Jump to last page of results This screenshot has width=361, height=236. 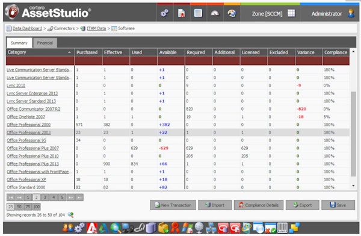[79, 197]
